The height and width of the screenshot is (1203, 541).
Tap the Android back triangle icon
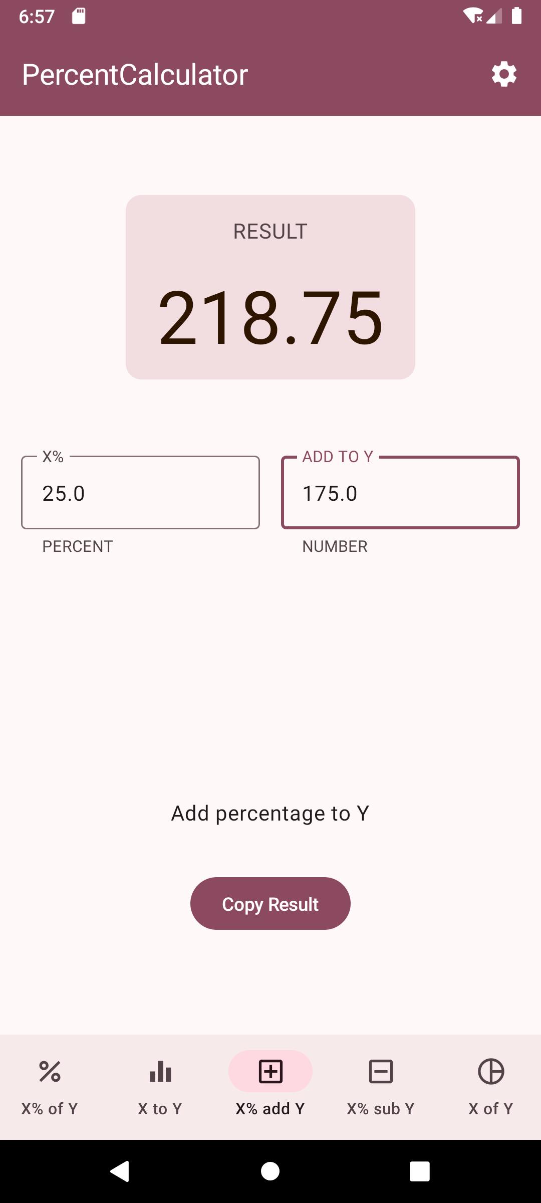pyautogui.click(x=120, y=1171)
